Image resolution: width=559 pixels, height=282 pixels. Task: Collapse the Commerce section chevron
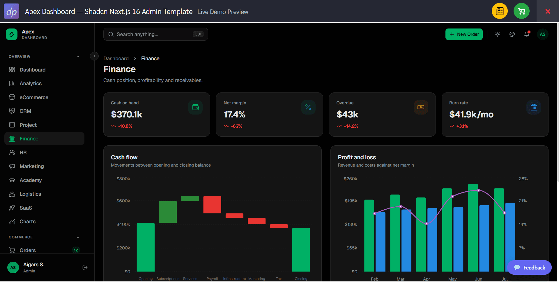(x=78, y=237)
